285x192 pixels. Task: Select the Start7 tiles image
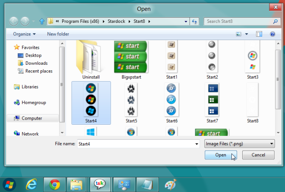tap(212, 103)
